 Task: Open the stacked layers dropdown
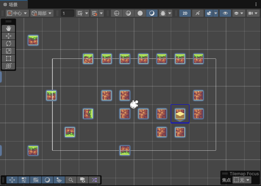(239, 13)
